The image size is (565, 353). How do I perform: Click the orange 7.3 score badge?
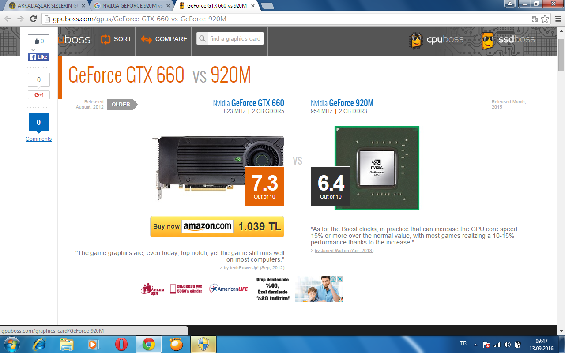pyautogui.click(x=264, y=186)
